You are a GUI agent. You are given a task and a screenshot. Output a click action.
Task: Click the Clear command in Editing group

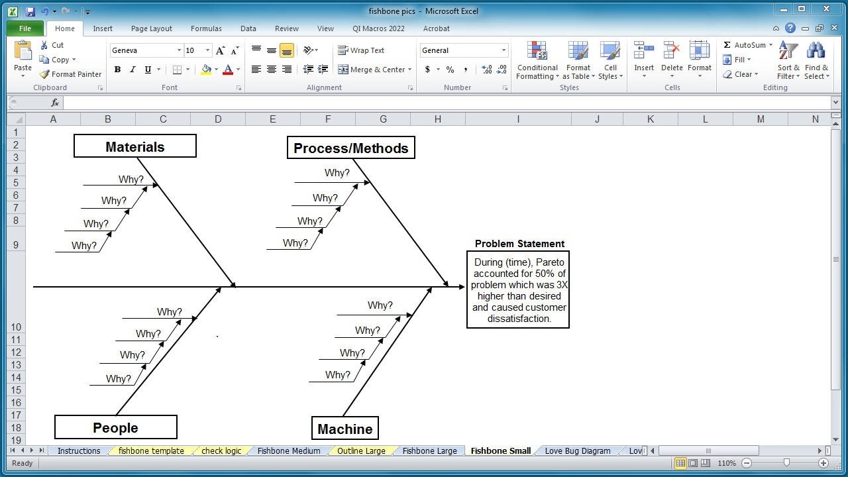(x=743, y=74)
